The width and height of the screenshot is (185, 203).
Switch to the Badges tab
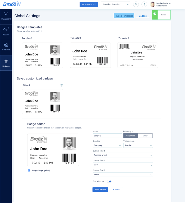click(143, 16)
